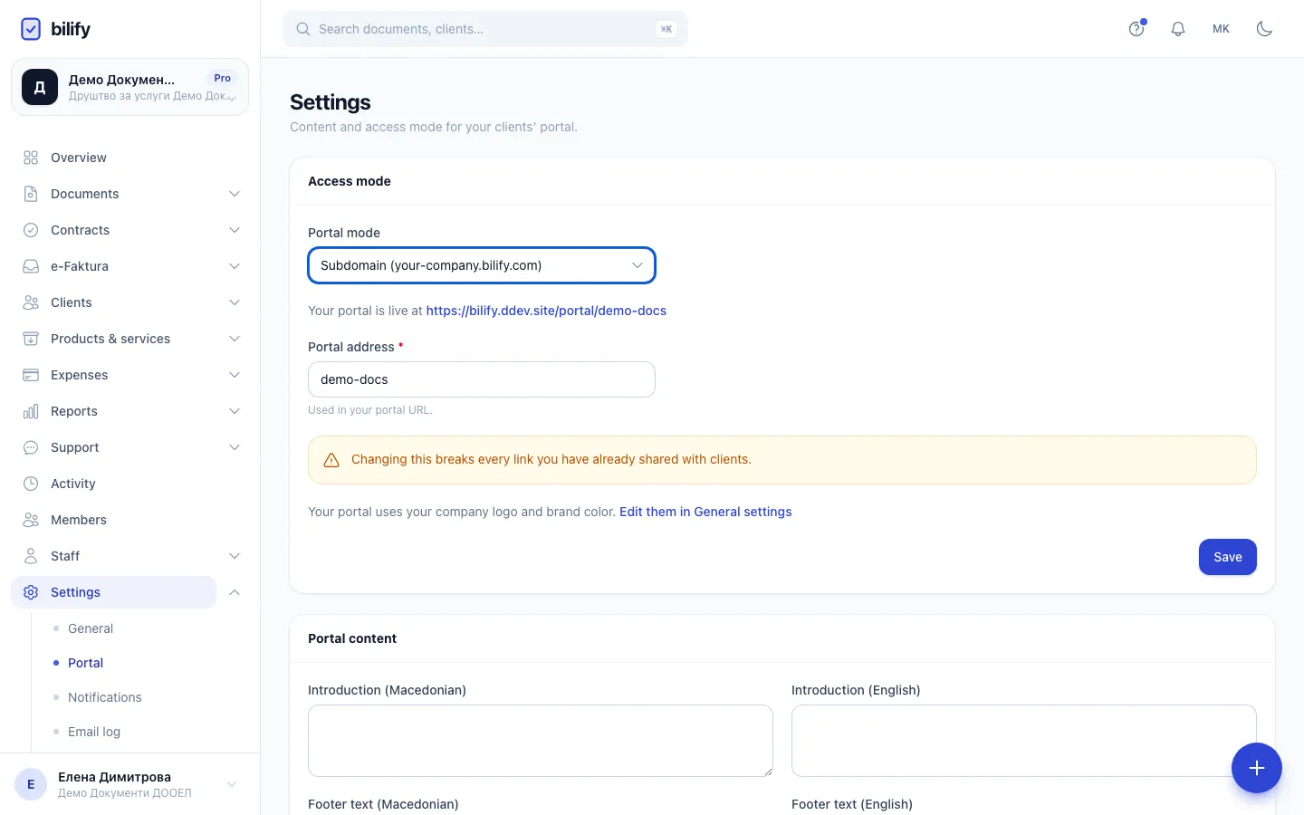The width and height of the screenshot is (1304, 815).
Task: Click the Save button
Action: (1228, 557)
